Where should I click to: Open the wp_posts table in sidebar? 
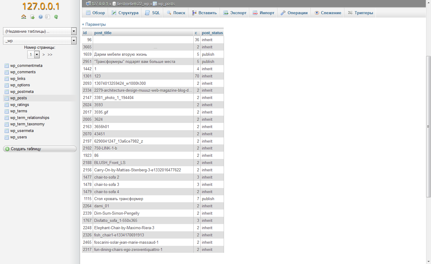click(x=18, y=98)
